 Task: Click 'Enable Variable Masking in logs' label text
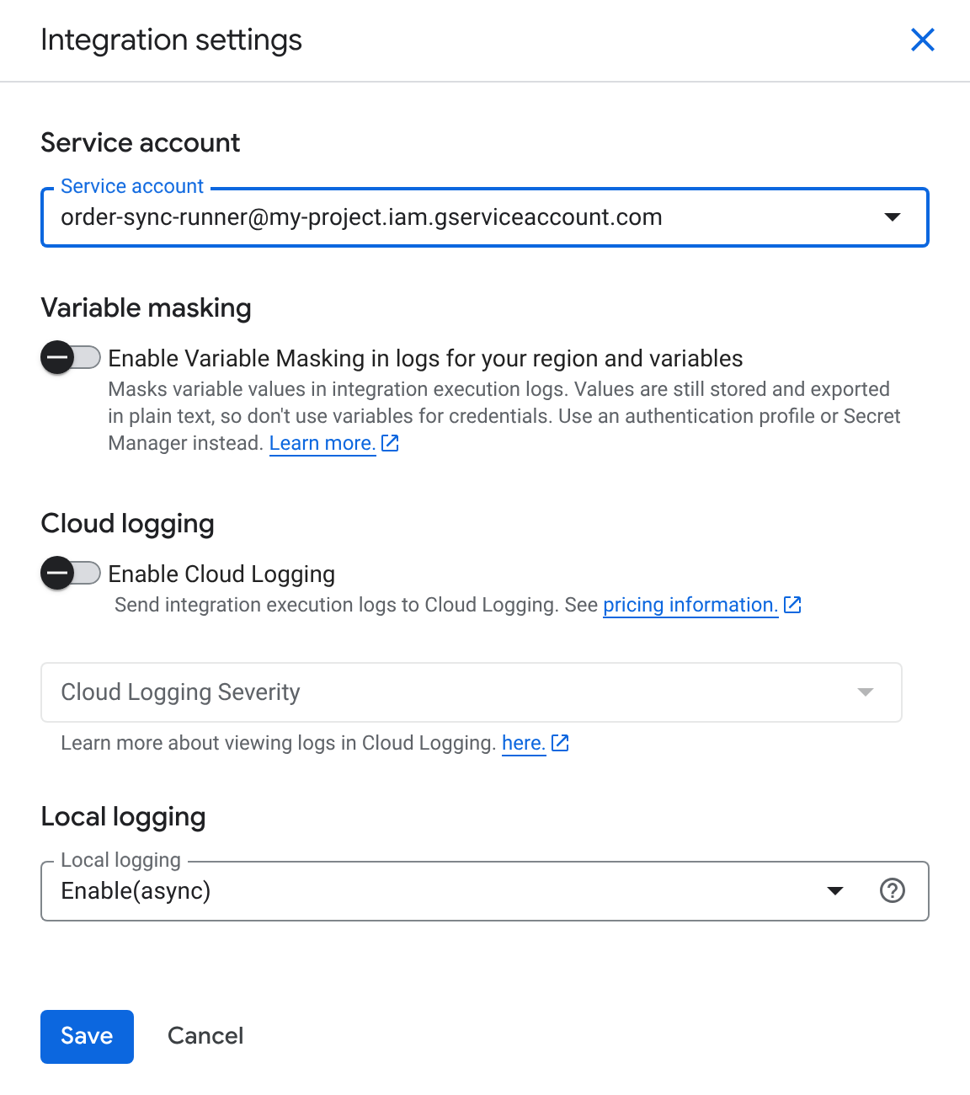[x=425, y=358]
